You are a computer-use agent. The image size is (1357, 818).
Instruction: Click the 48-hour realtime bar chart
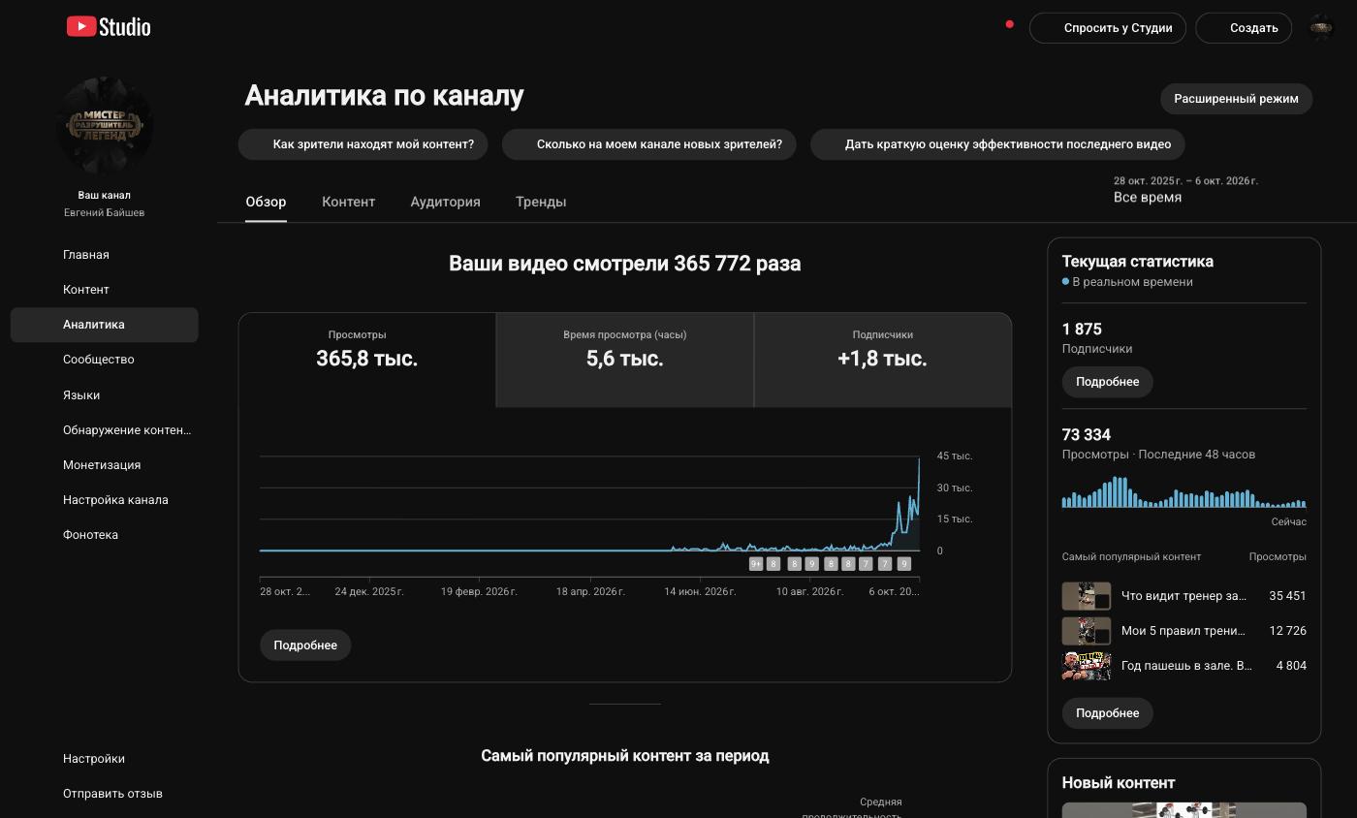(1183, 491)
